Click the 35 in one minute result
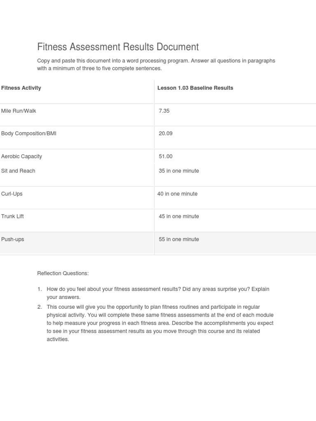 tap(179, 171)
